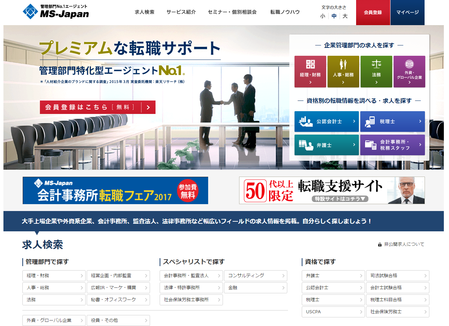Viewport: 449px width, 326px height.
Task: Open the 税理士 qualification tile
Action: pos(393,122)
